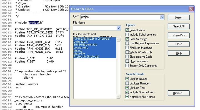This screenshot has width=200, height=110.
Task: Select Lowlevel.c in the file list
Action: pos(95,48)
